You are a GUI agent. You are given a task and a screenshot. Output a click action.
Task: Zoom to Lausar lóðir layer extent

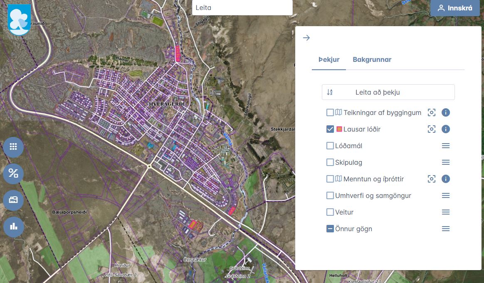point(432,129)
